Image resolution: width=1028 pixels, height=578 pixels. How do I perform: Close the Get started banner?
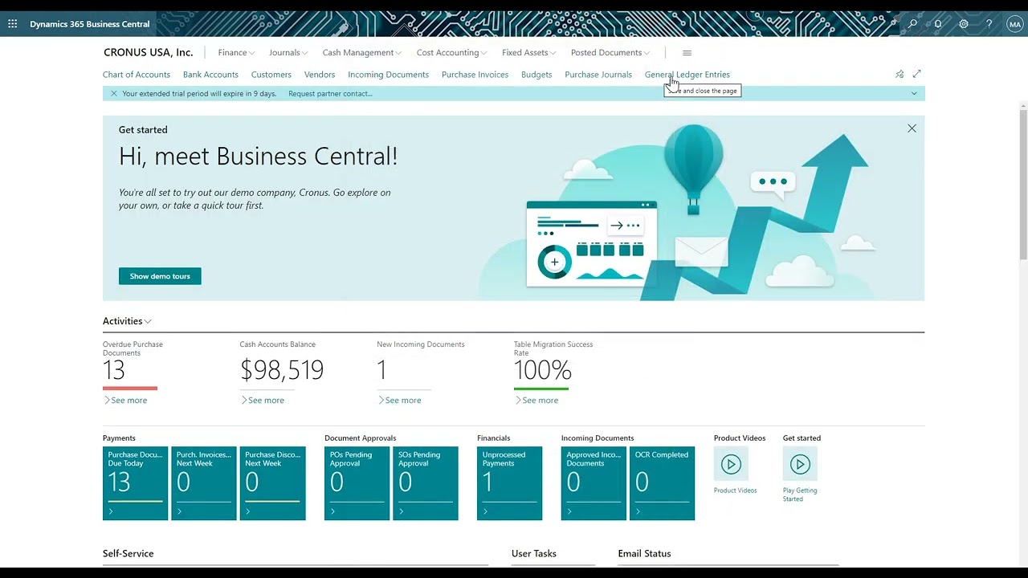912,128
